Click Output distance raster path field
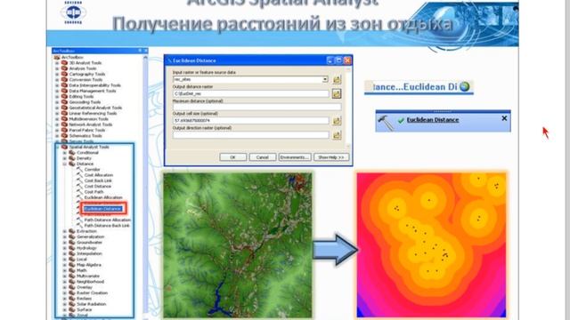Screen dimensions: 570x320 tap(251, 93)
